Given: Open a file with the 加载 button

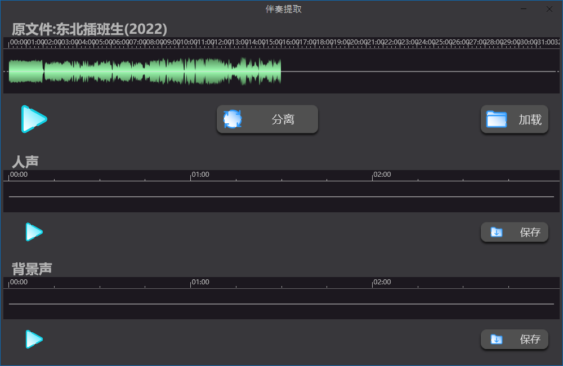Looking at the screenshot, I should click(x=514, y=119).
